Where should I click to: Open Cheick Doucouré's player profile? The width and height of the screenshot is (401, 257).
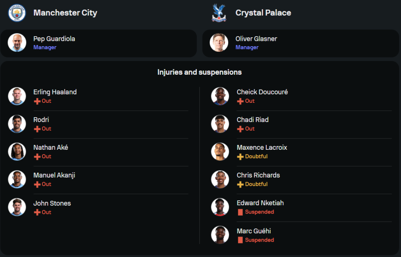coord(262,92)
